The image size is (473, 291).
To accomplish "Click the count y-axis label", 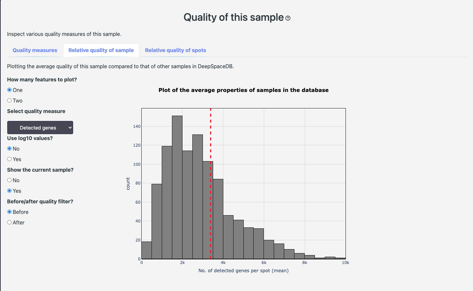I will (x=128, y=184).
